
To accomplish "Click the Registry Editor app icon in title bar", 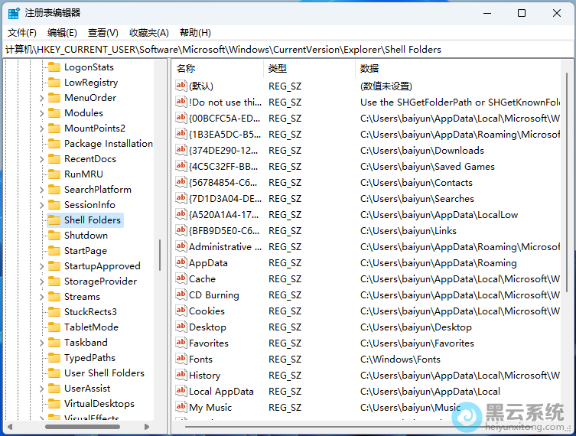I will [x=14, y=13].
